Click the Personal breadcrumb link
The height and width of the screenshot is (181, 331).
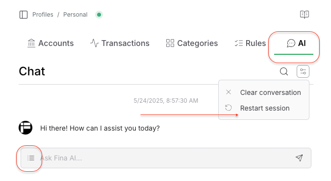pyautogui.click(x=76, y=15)
